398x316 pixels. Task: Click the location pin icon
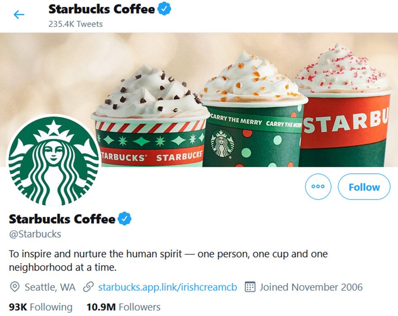click(x=15, y=287)
